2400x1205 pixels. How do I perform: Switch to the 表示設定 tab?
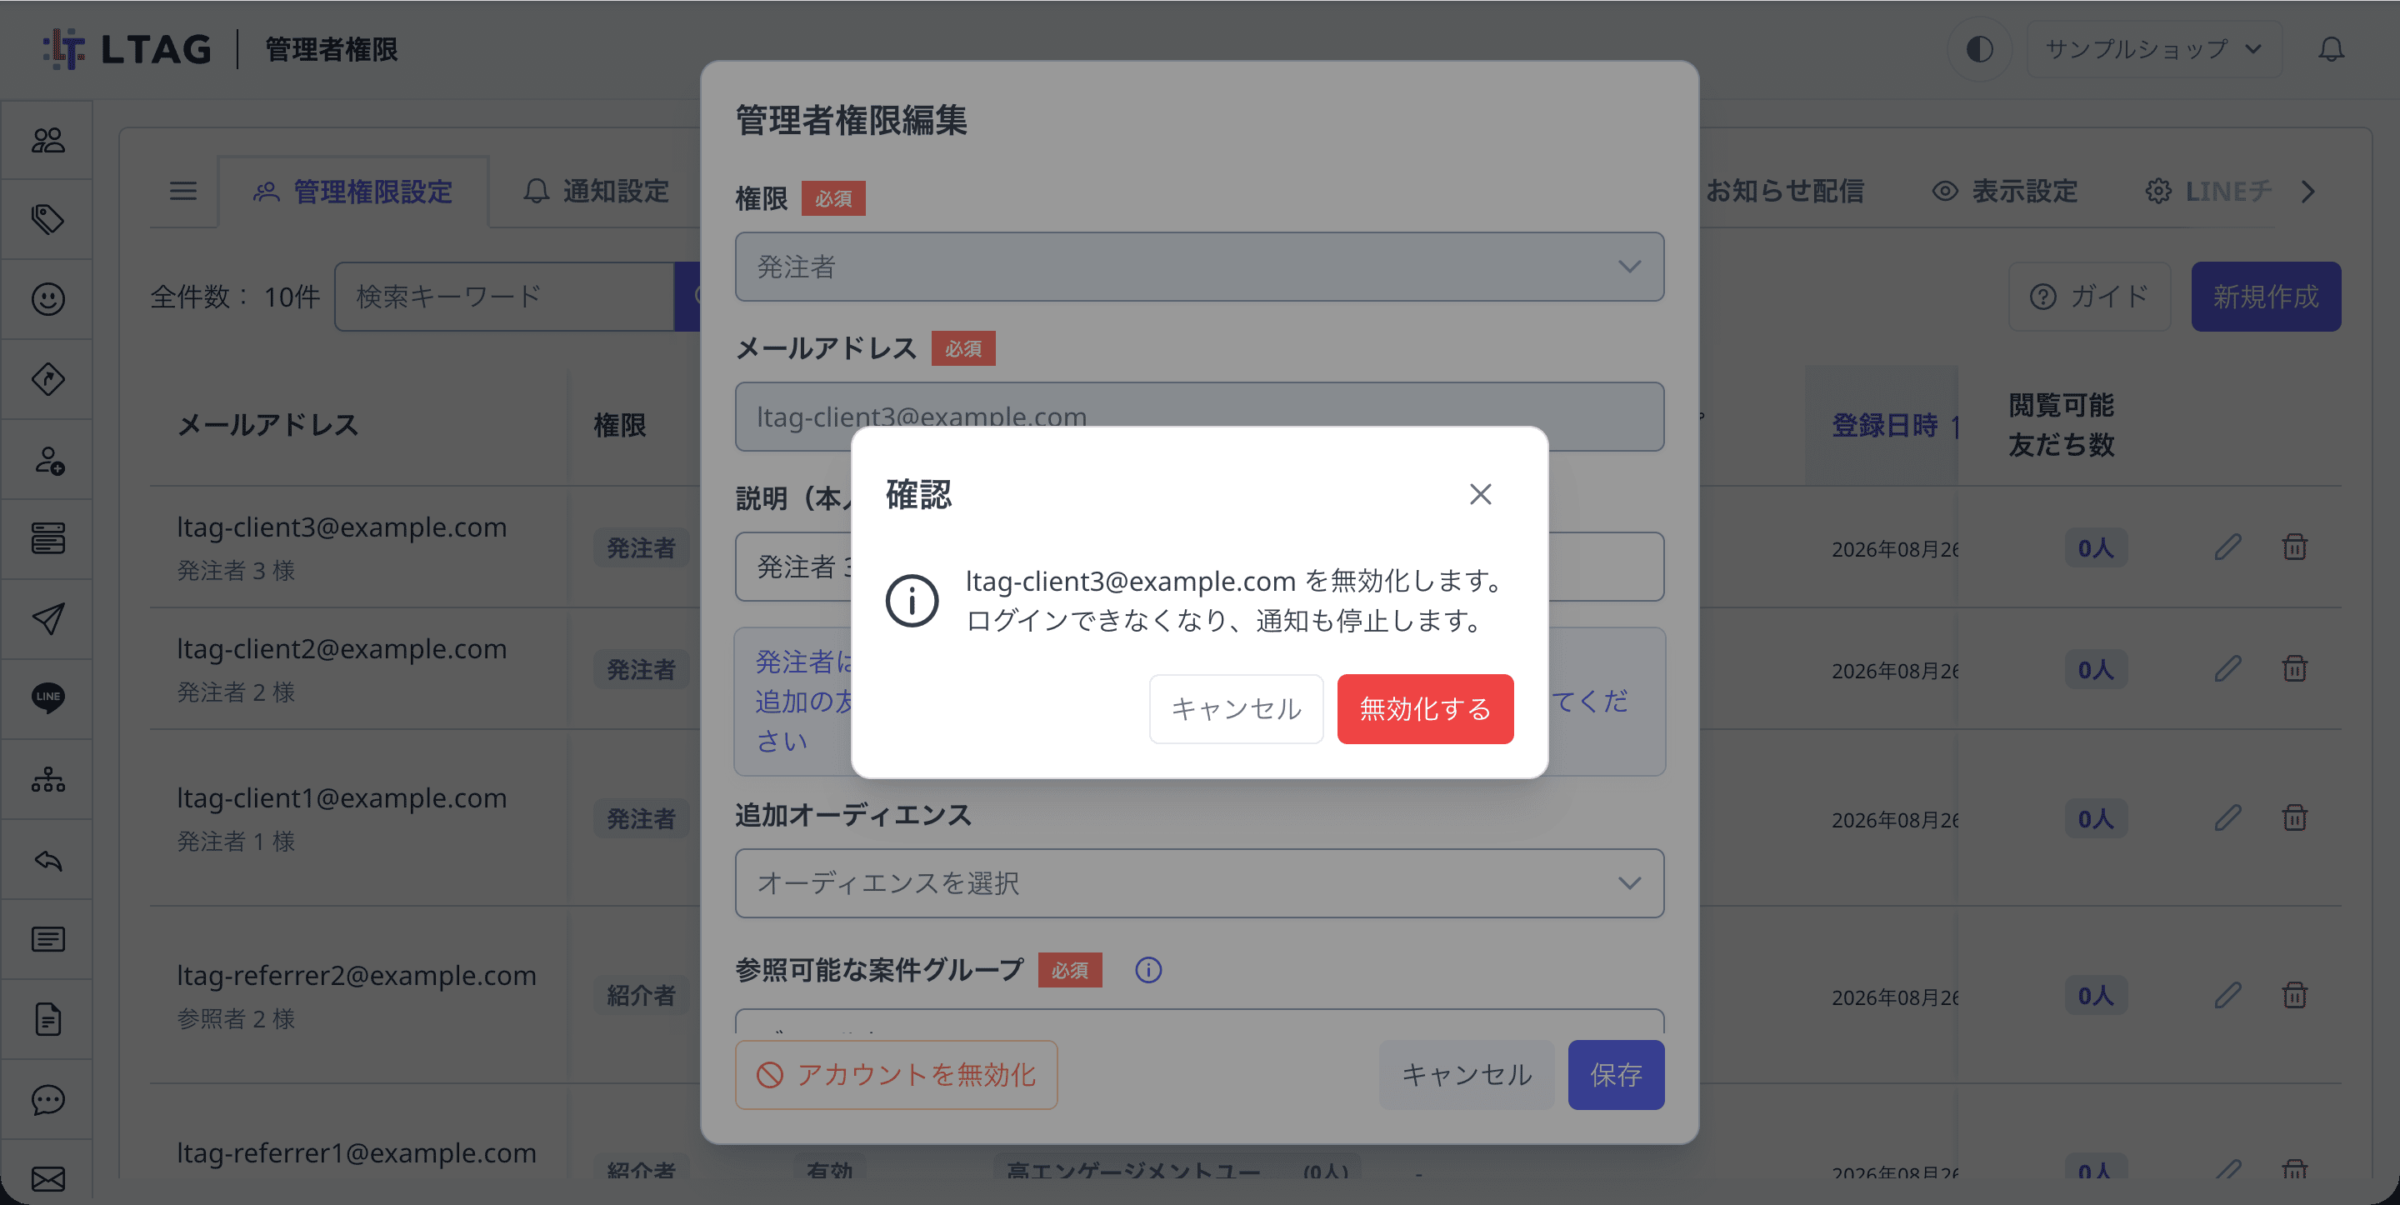click(x=2006, y=192)
